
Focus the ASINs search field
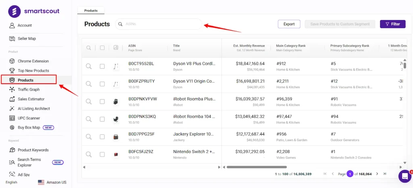[159, 24]
